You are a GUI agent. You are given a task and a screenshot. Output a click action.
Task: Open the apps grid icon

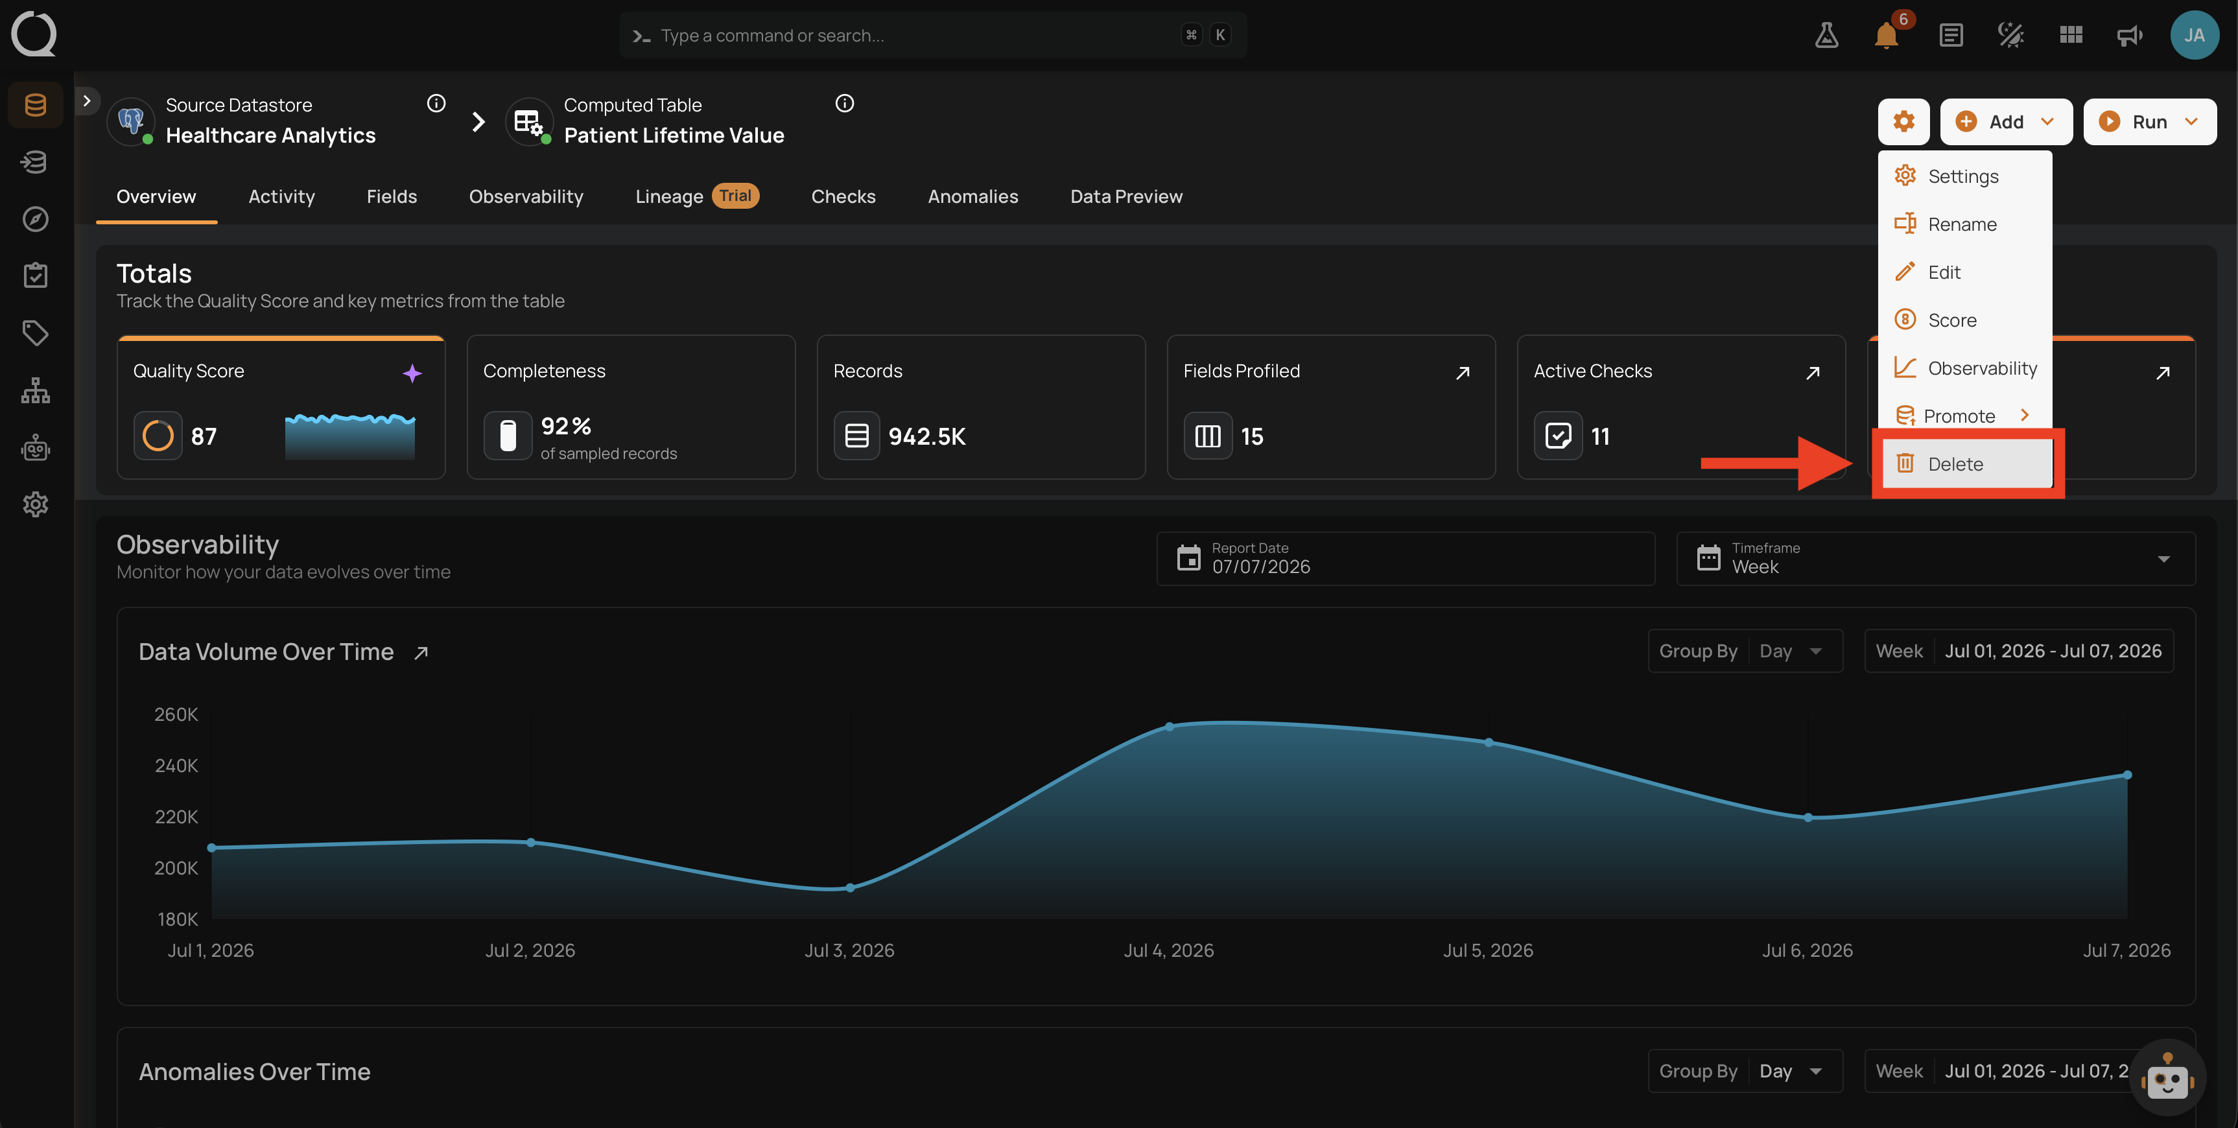[x=2071, y=36]
